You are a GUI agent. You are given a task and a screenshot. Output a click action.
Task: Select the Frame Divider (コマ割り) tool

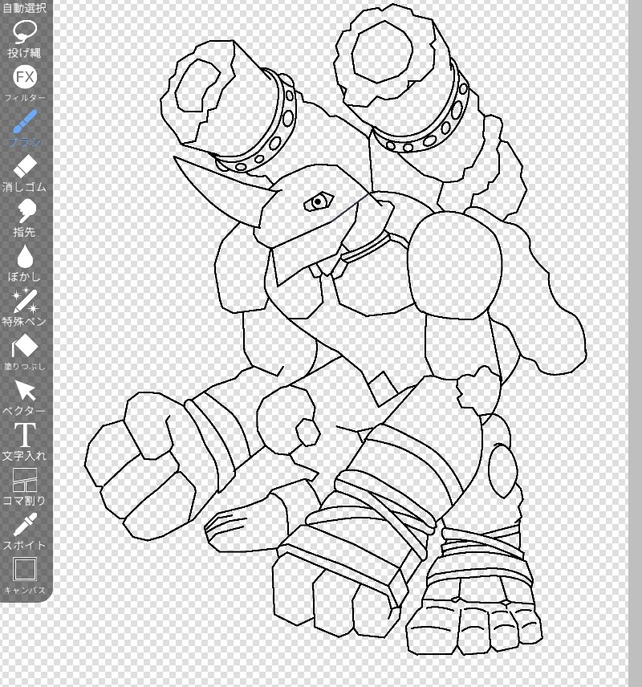pyautogui.click(x=25, y=486)
